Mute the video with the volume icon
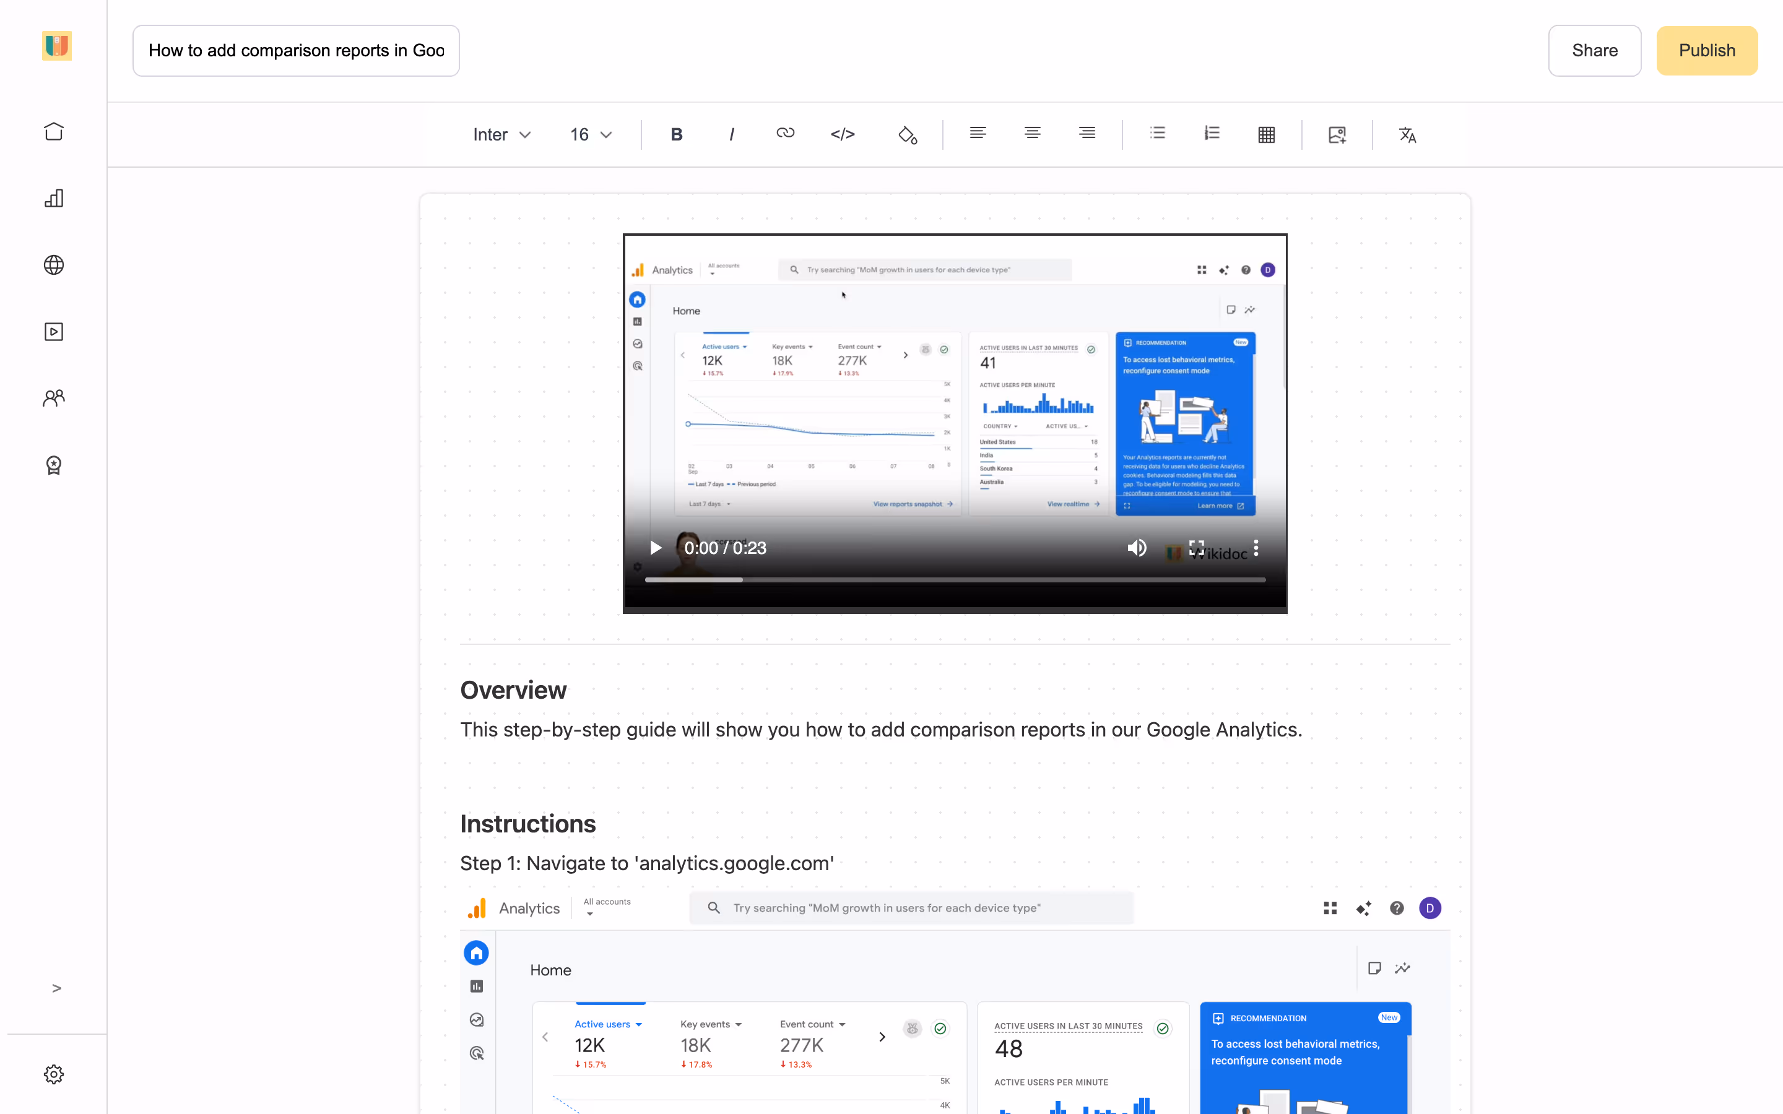Image resolution: width=1783 pixels, height=1114 pixels. pyautogui.click(x=1136, y=548)
